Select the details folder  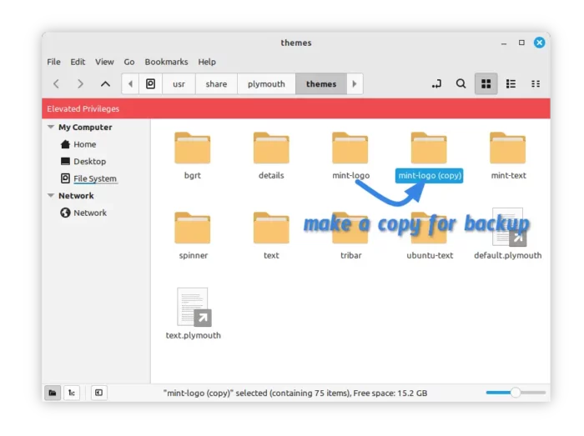[x=271, y=156]
